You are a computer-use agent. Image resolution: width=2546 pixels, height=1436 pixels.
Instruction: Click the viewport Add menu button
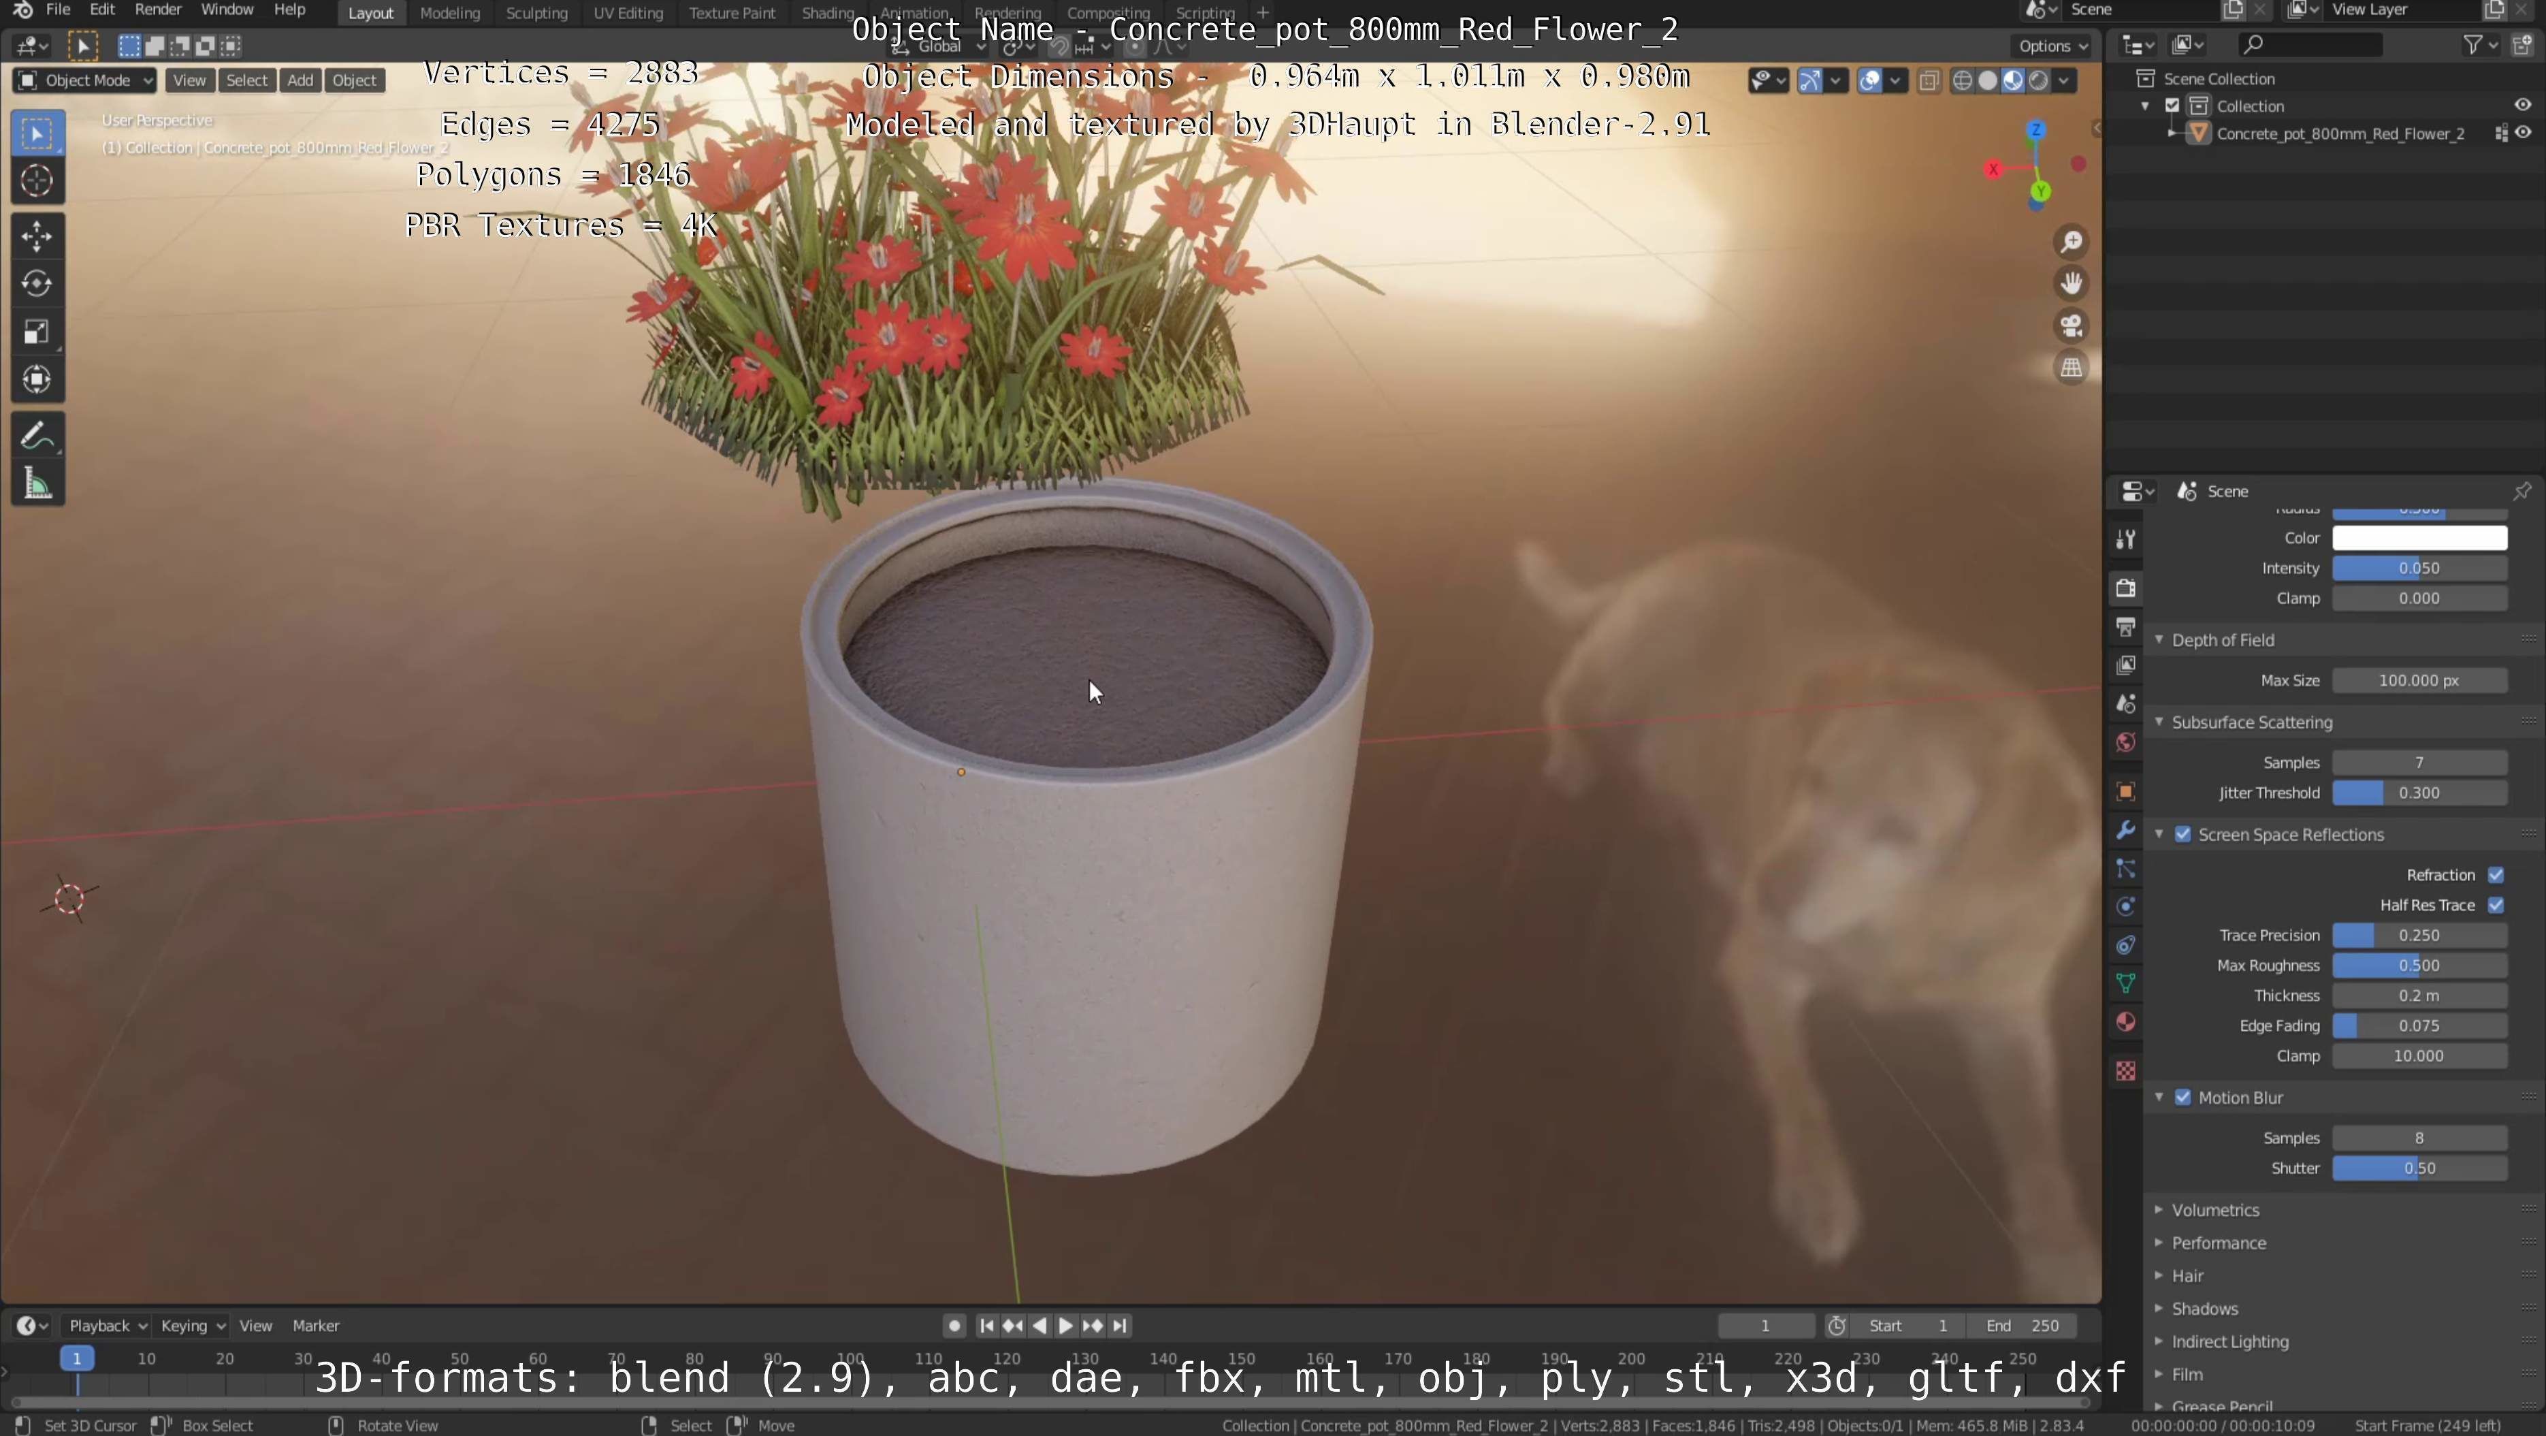tap(300, 80)
